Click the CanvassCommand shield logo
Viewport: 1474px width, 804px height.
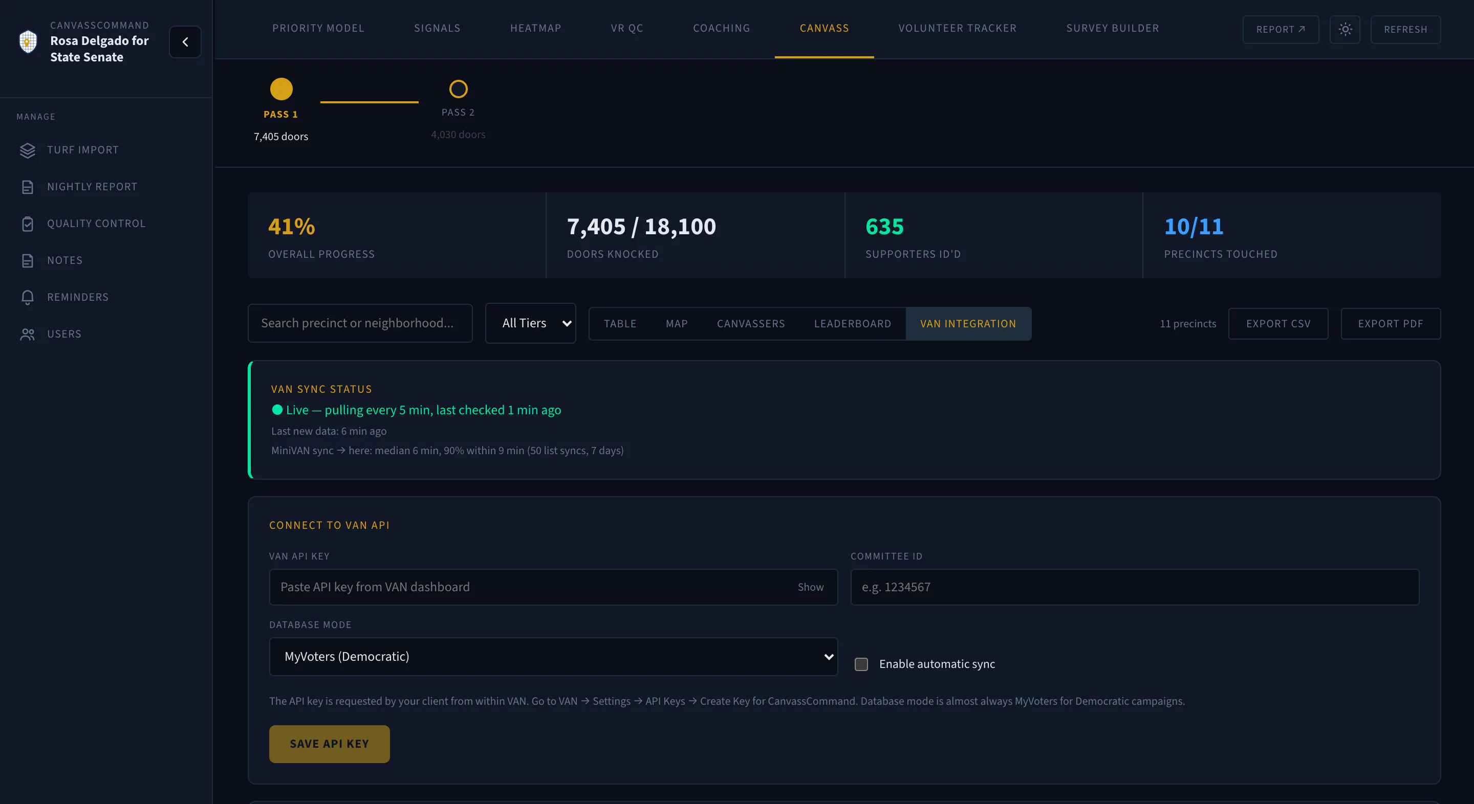[28, 41]
